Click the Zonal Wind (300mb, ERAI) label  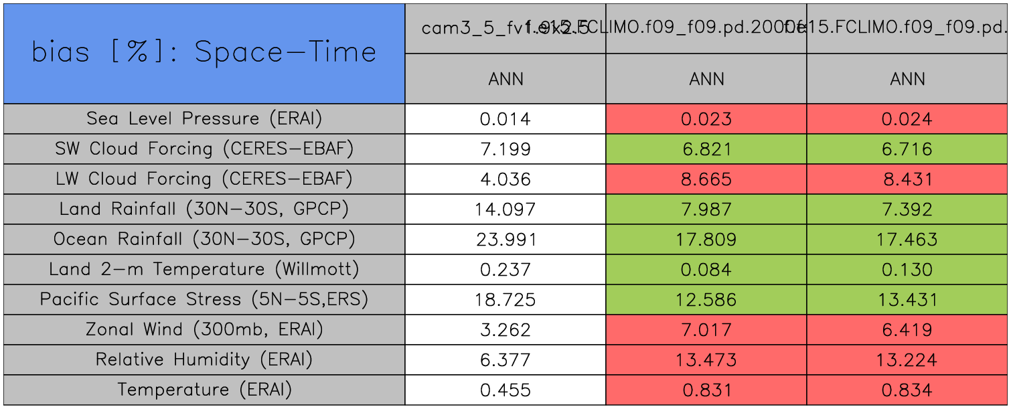coord(204,330)
